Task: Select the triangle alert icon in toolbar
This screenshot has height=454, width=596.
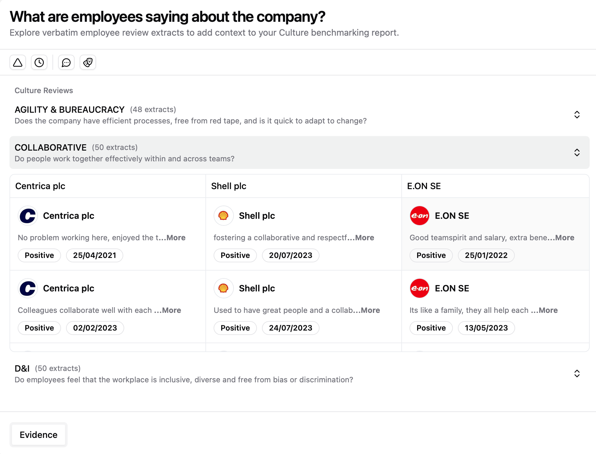Action: coord(18,62)
